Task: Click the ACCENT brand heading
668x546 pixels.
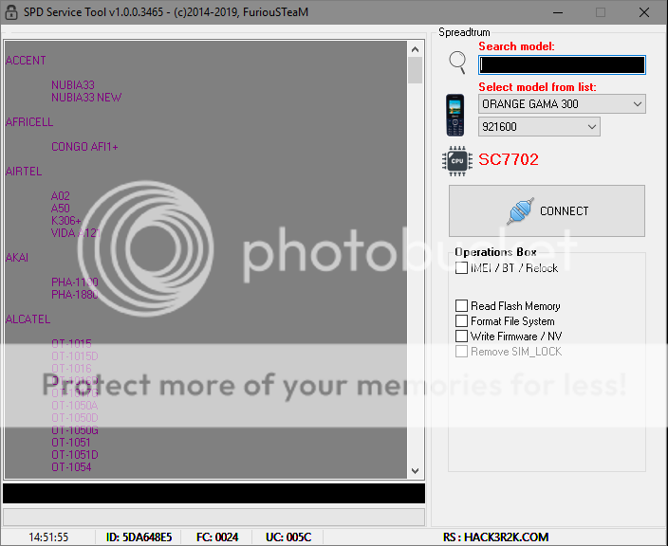Action: (x=26, y=61)
